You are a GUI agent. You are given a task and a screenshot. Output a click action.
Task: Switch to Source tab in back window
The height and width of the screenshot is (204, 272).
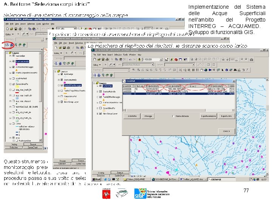(x=33, y=144)
